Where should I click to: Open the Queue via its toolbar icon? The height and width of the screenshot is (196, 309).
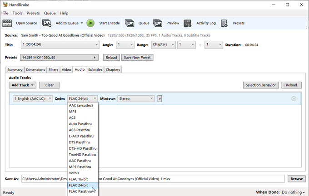130,23
